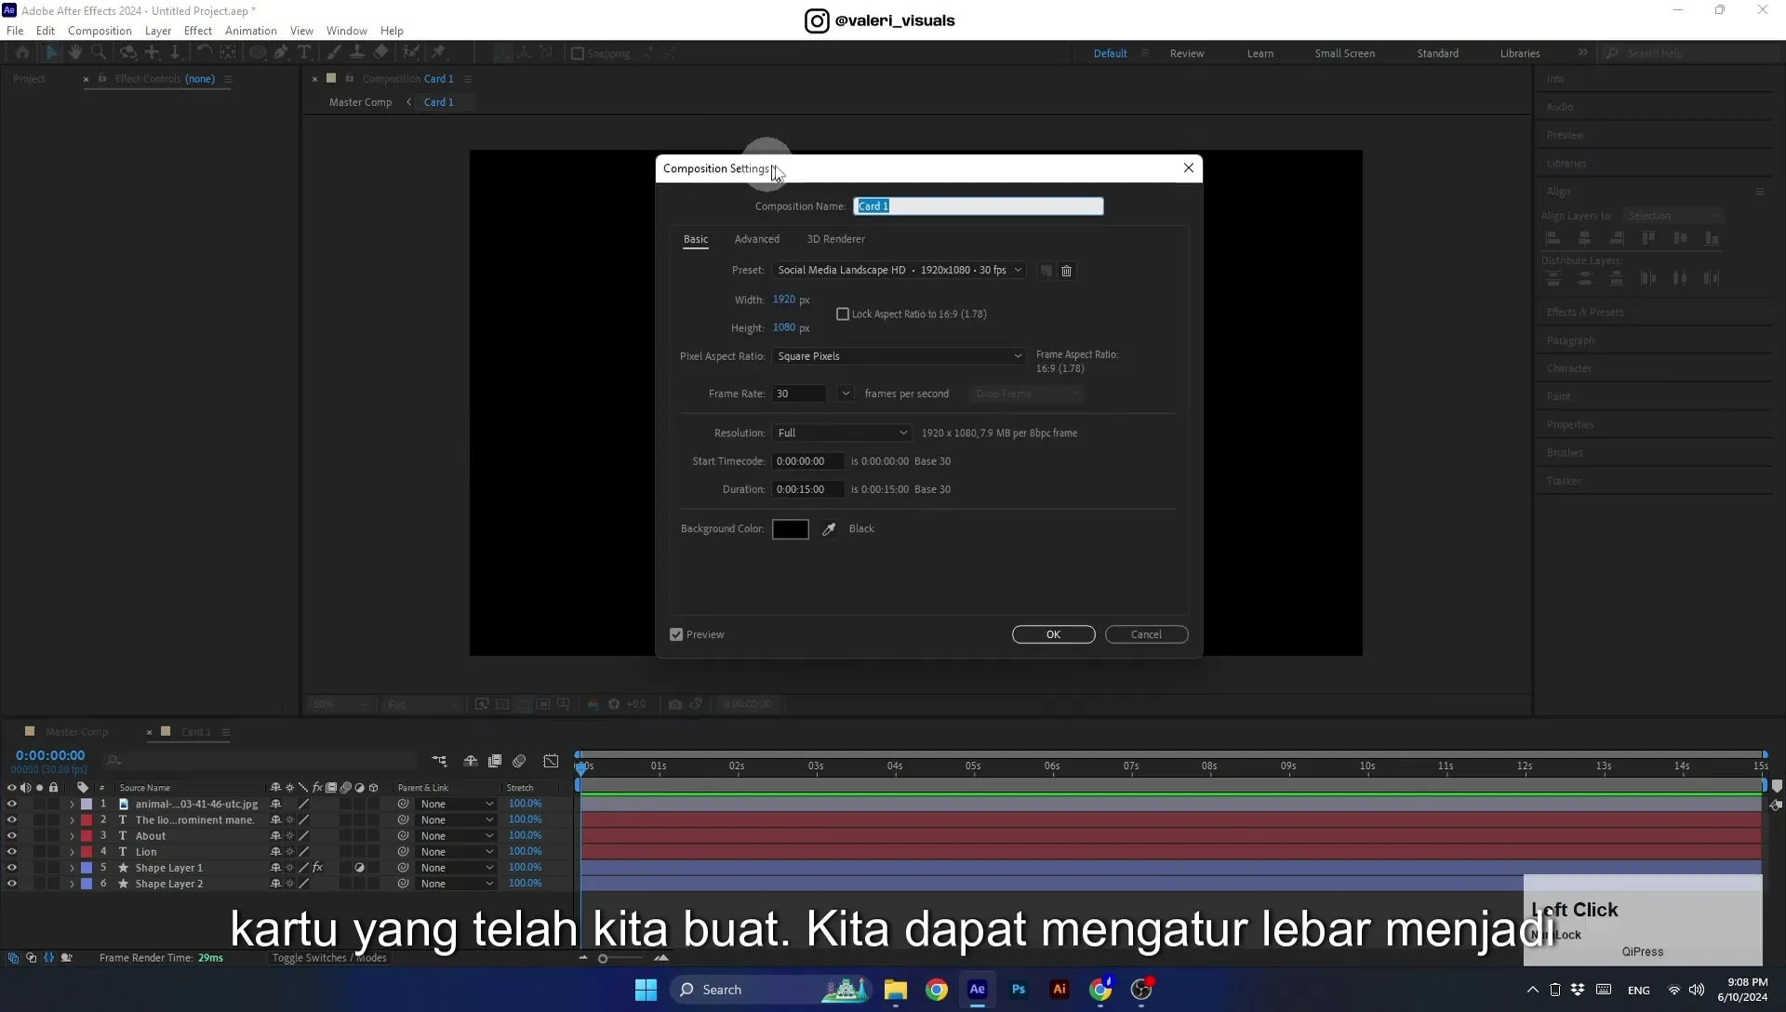Open the Composition menu

click(x=100, y=31)
